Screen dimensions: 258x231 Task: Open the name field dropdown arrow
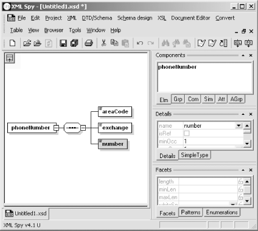(x=239, y=126)
